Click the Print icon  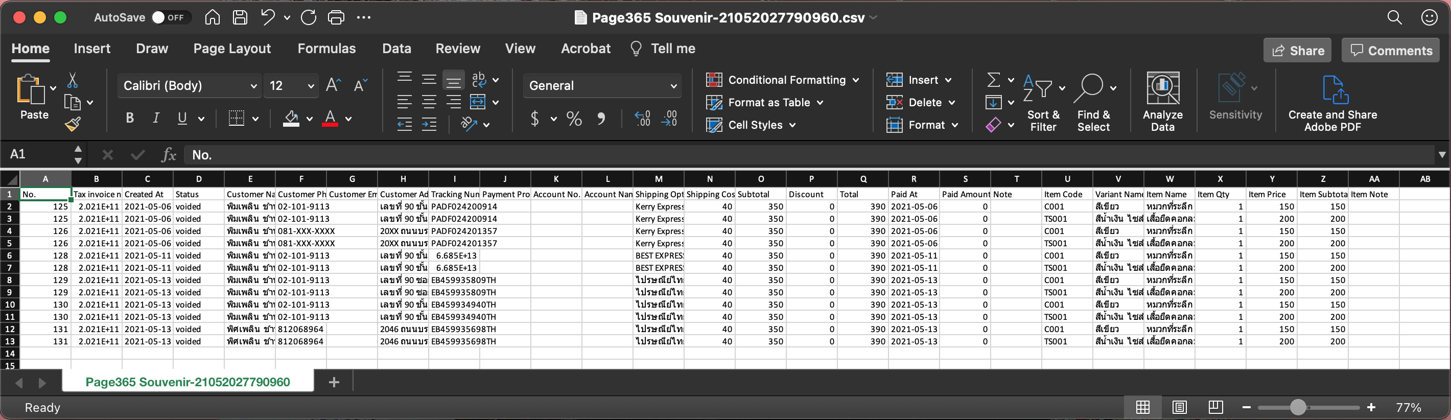tap(336, 17)
